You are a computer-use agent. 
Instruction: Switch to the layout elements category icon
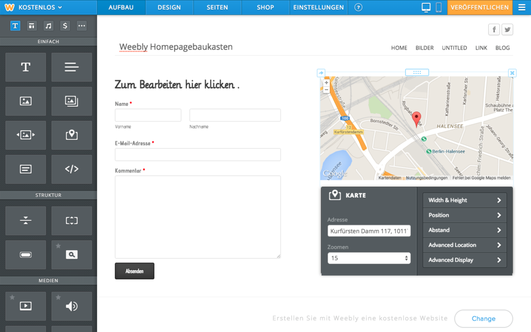(x=31, y=26)
